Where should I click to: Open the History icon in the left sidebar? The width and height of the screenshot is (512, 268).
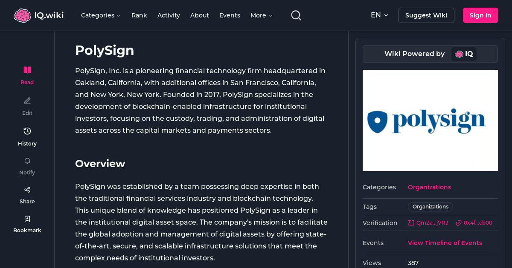click(27, 131)
